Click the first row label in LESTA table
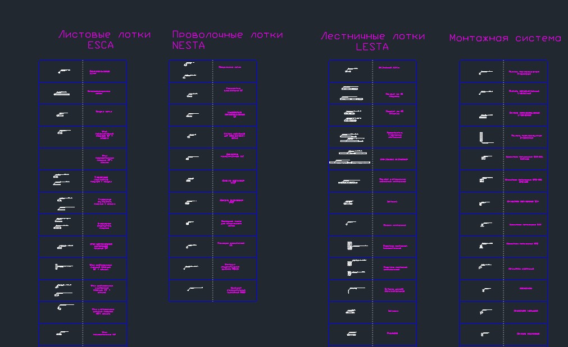The height and width of the screenshot is (347, 568). coord(389,68)
